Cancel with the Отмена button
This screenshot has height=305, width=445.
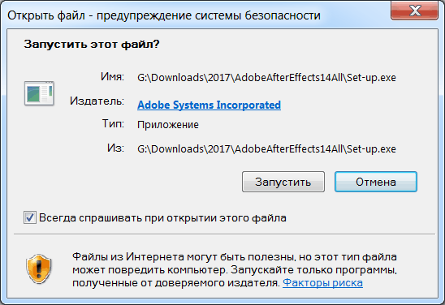pos(376,182)
